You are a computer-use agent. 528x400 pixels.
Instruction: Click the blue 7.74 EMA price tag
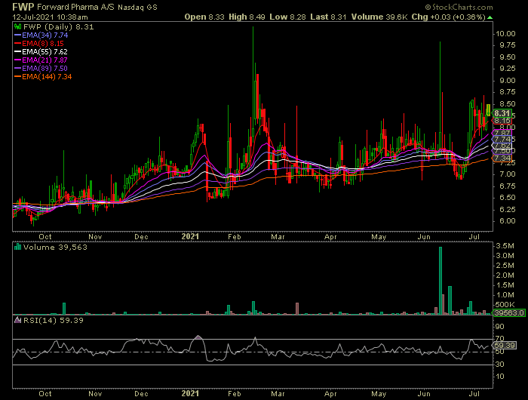[x=502, y=139]
